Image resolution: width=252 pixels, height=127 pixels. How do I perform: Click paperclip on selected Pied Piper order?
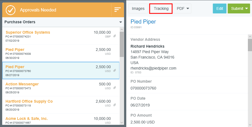[x=115, y=71]
